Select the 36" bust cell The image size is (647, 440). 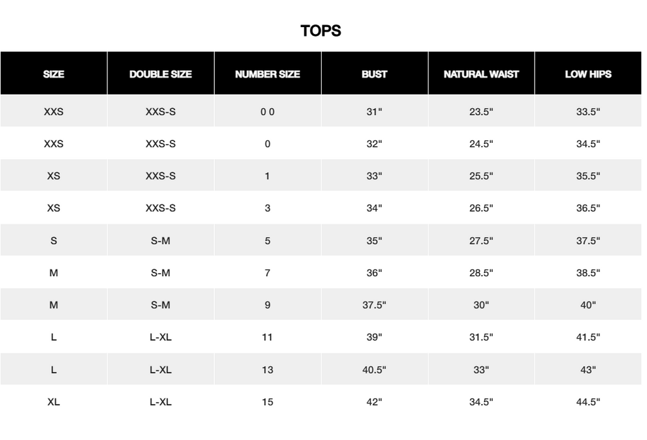pos(374,272)
